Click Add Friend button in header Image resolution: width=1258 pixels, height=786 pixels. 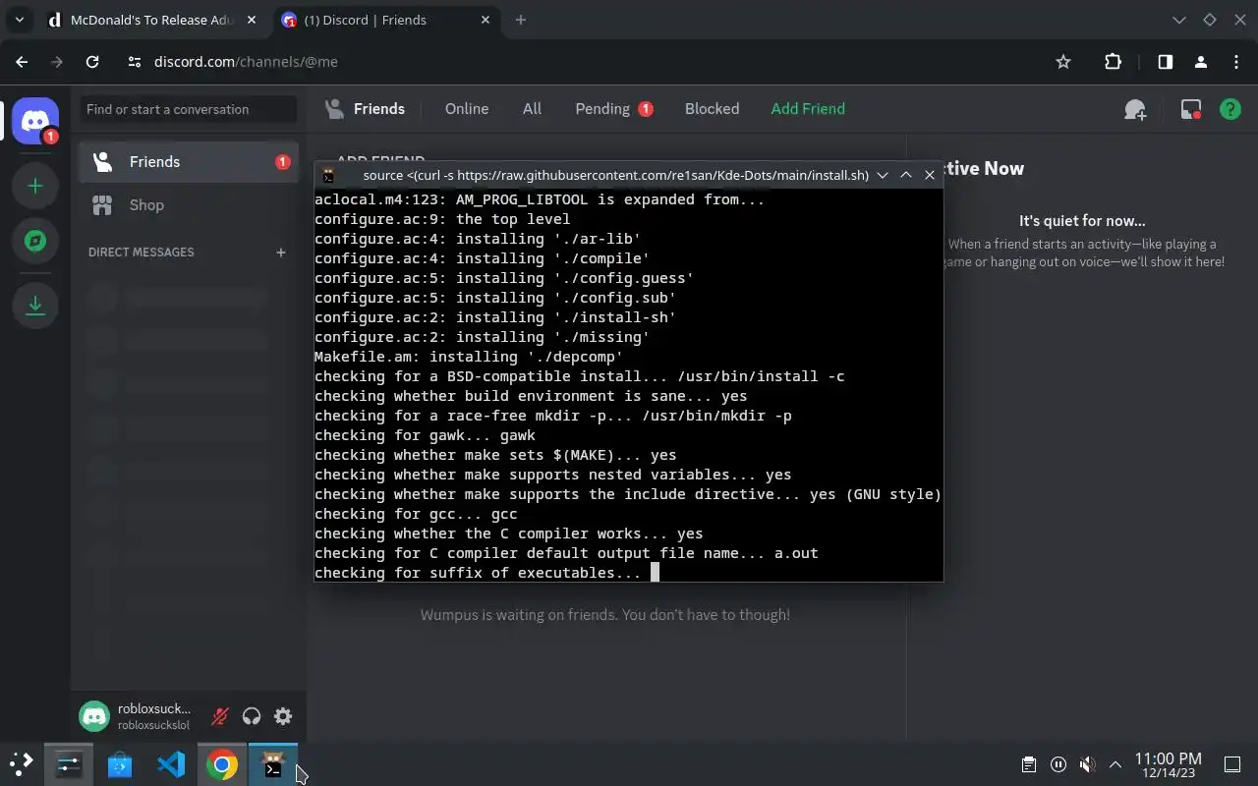pos(808,109)
